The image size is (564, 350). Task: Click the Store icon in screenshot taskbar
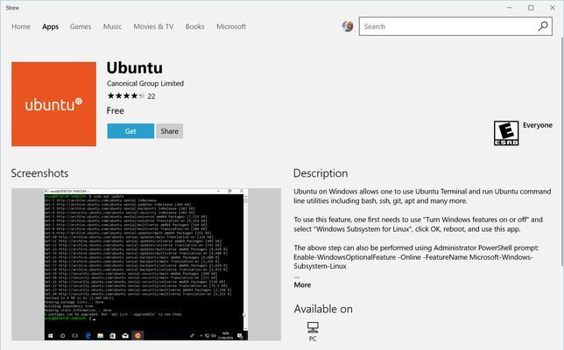click(113, 336)
